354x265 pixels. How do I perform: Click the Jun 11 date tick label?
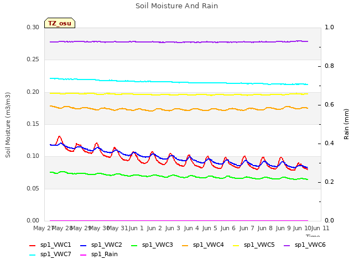pos(320,228)
